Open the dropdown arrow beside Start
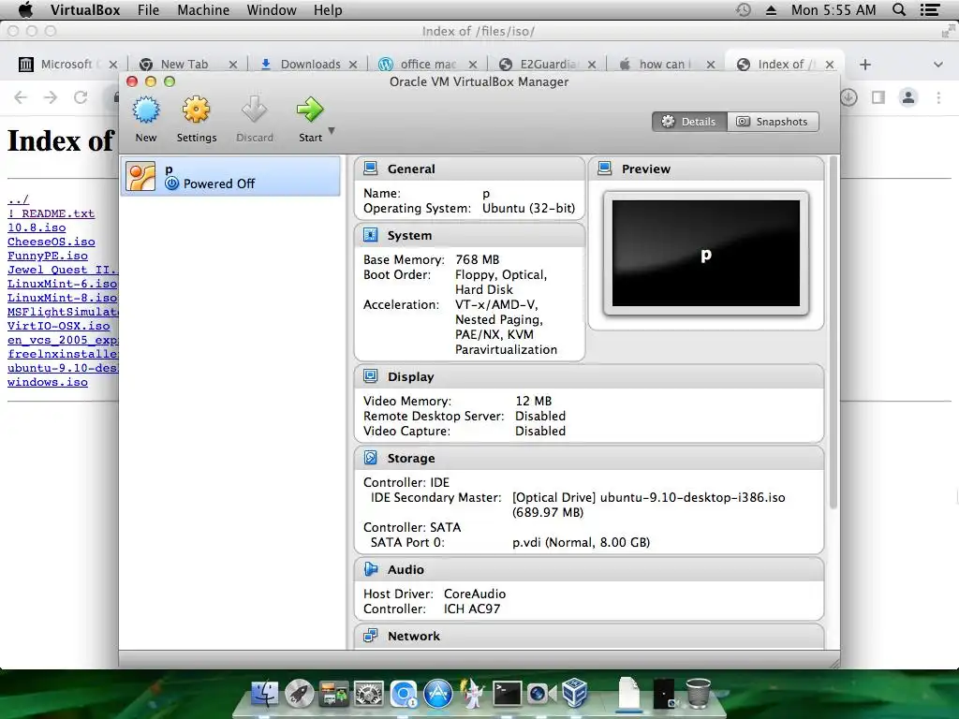 pos(332,130)
